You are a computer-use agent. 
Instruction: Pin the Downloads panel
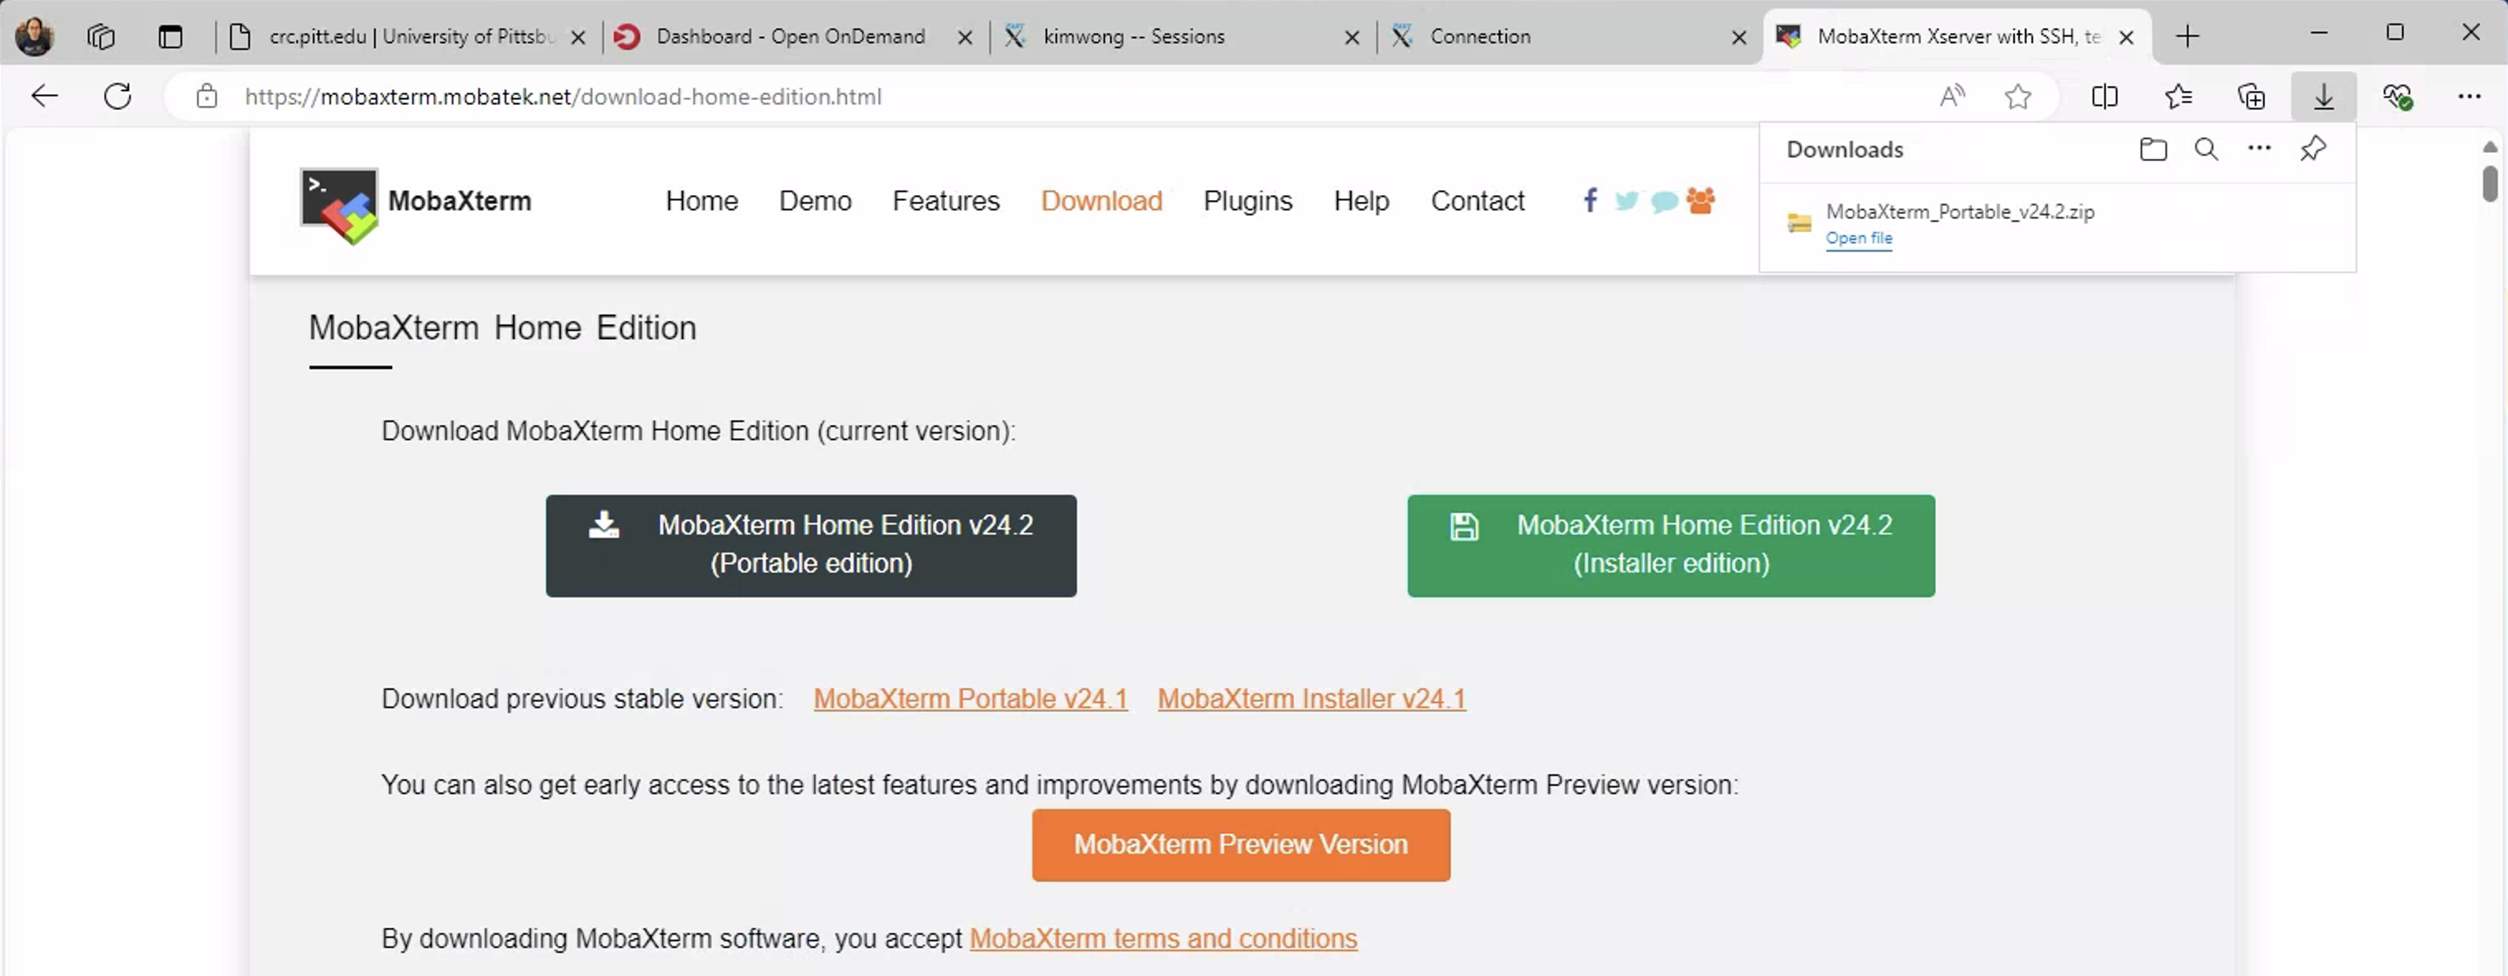2314,149
